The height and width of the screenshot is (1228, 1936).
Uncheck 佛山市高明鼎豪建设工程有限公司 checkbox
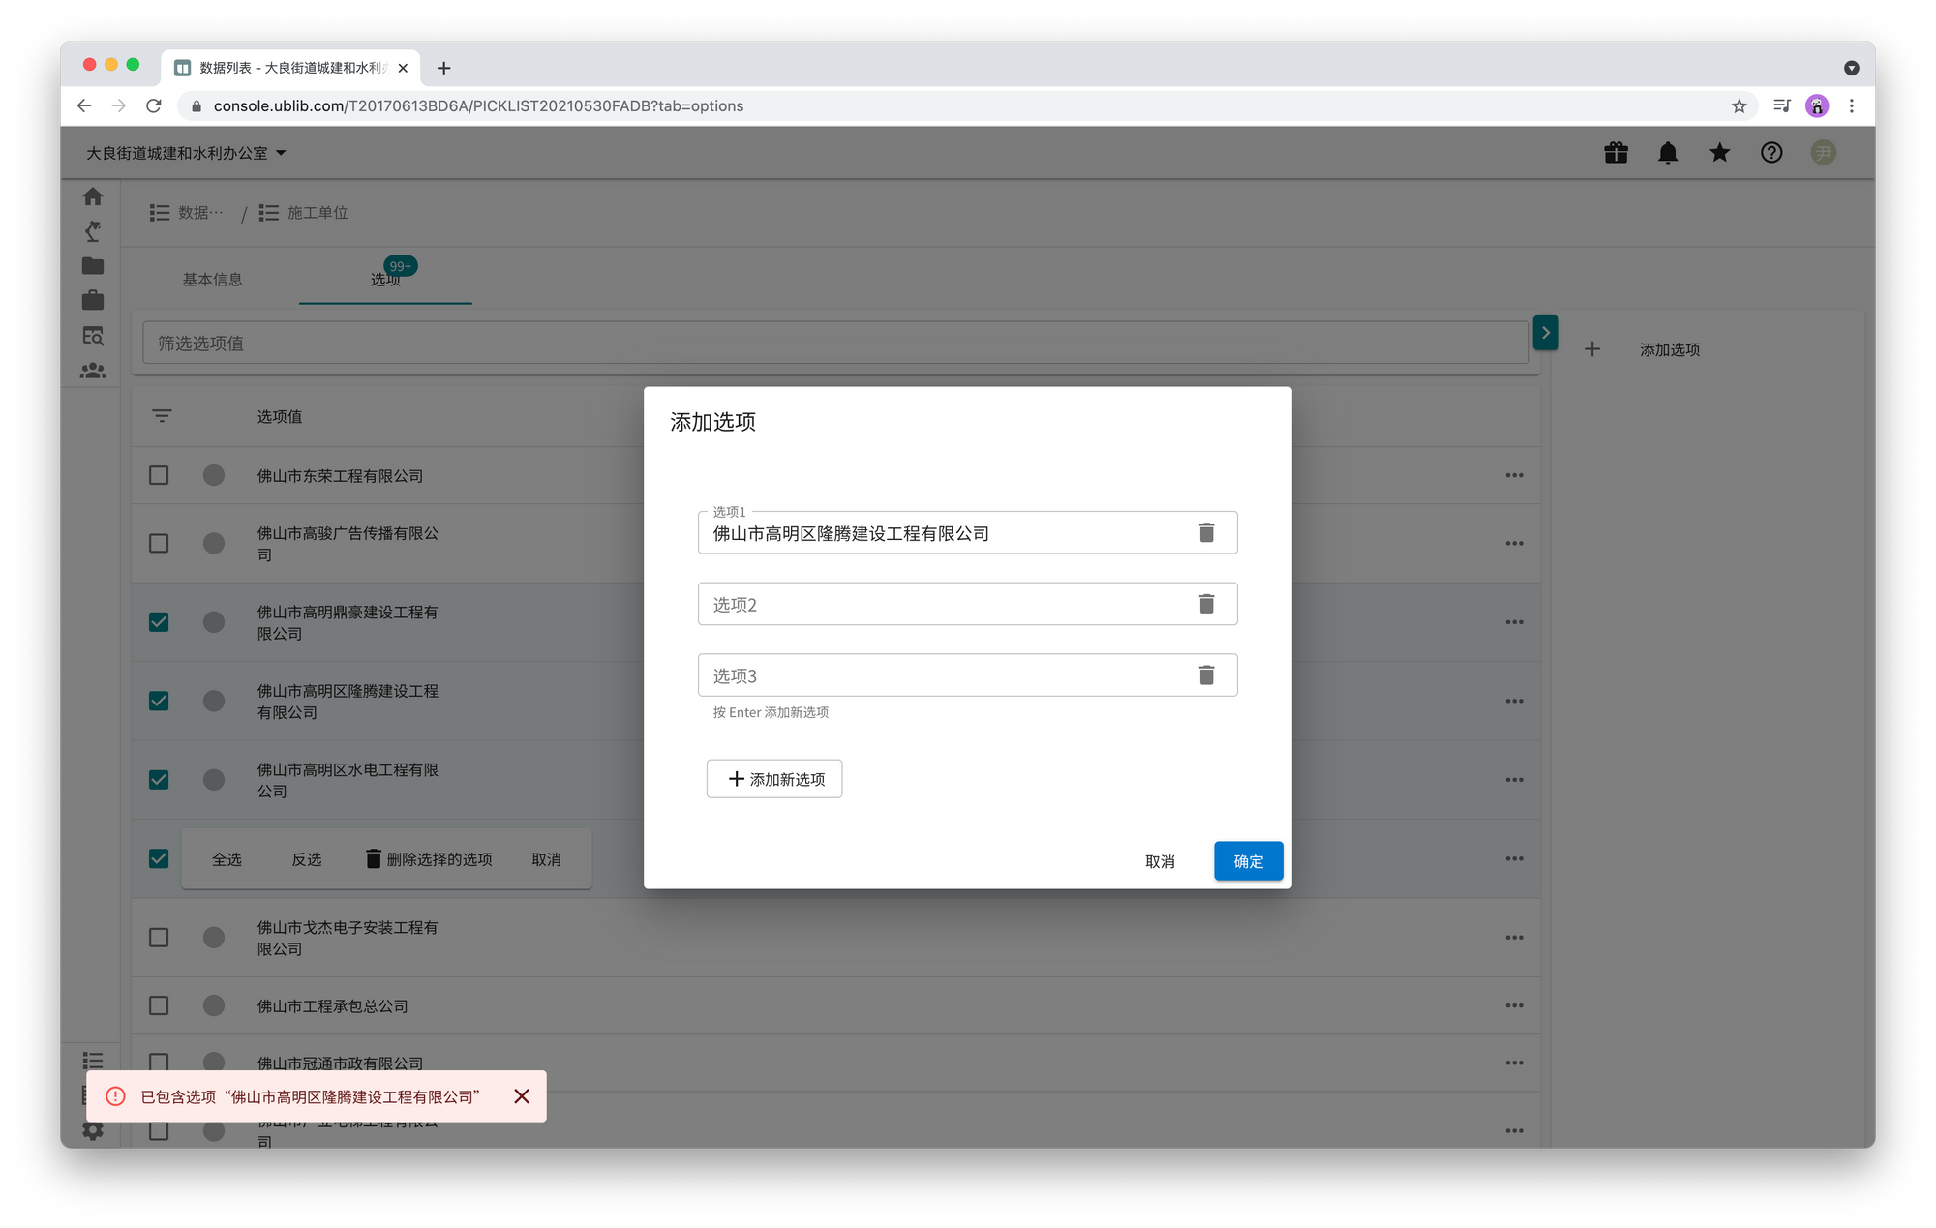point(159,622)
